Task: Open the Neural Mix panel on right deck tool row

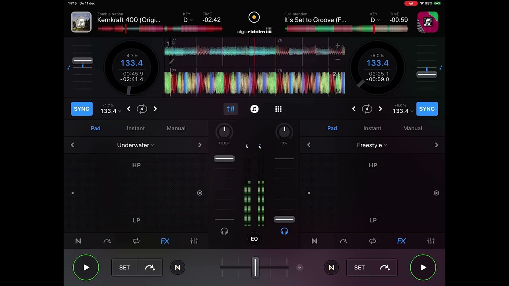Action: 315,241
